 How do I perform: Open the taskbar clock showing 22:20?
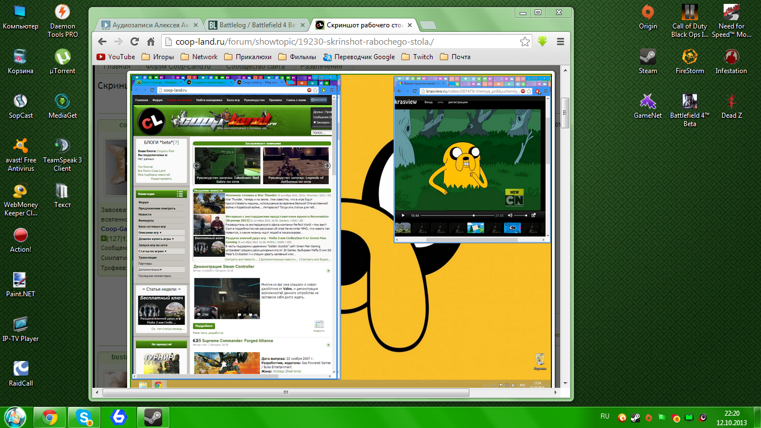[732, 417]
